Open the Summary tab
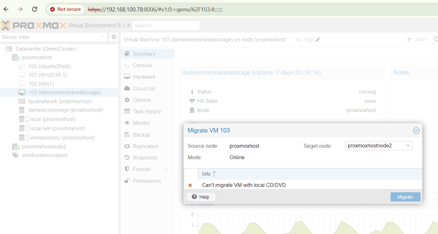The image size is (438, 234). coord(147,54)
